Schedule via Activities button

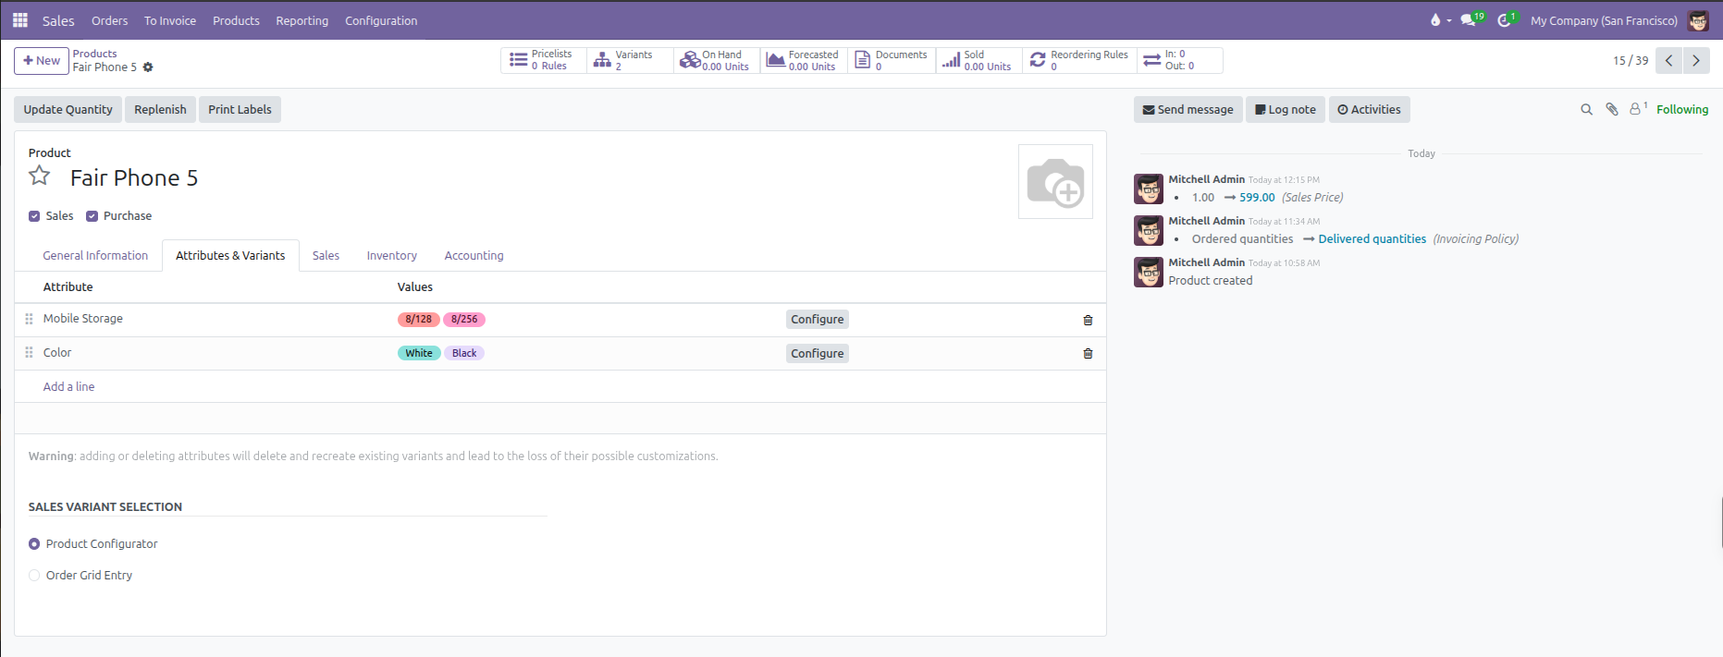(x=1370, y=109)
